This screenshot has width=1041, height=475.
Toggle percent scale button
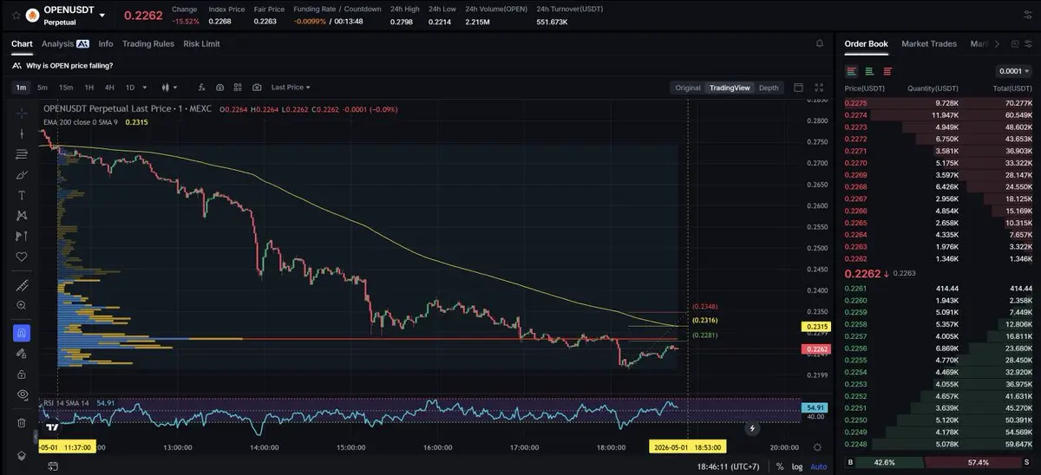tap(780, 466)
